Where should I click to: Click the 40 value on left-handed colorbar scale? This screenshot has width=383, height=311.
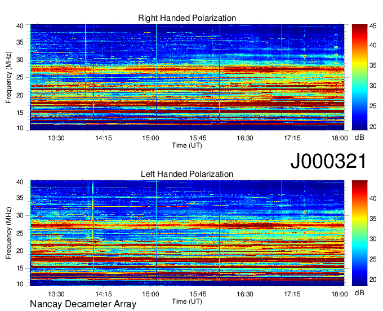tap(373, 198)
